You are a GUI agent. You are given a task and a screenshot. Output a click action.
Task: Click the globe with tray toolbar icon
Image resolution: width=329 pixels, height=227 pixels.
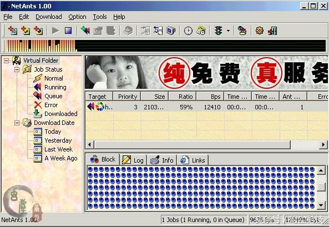pyautogui.click(x=242, y=31)
